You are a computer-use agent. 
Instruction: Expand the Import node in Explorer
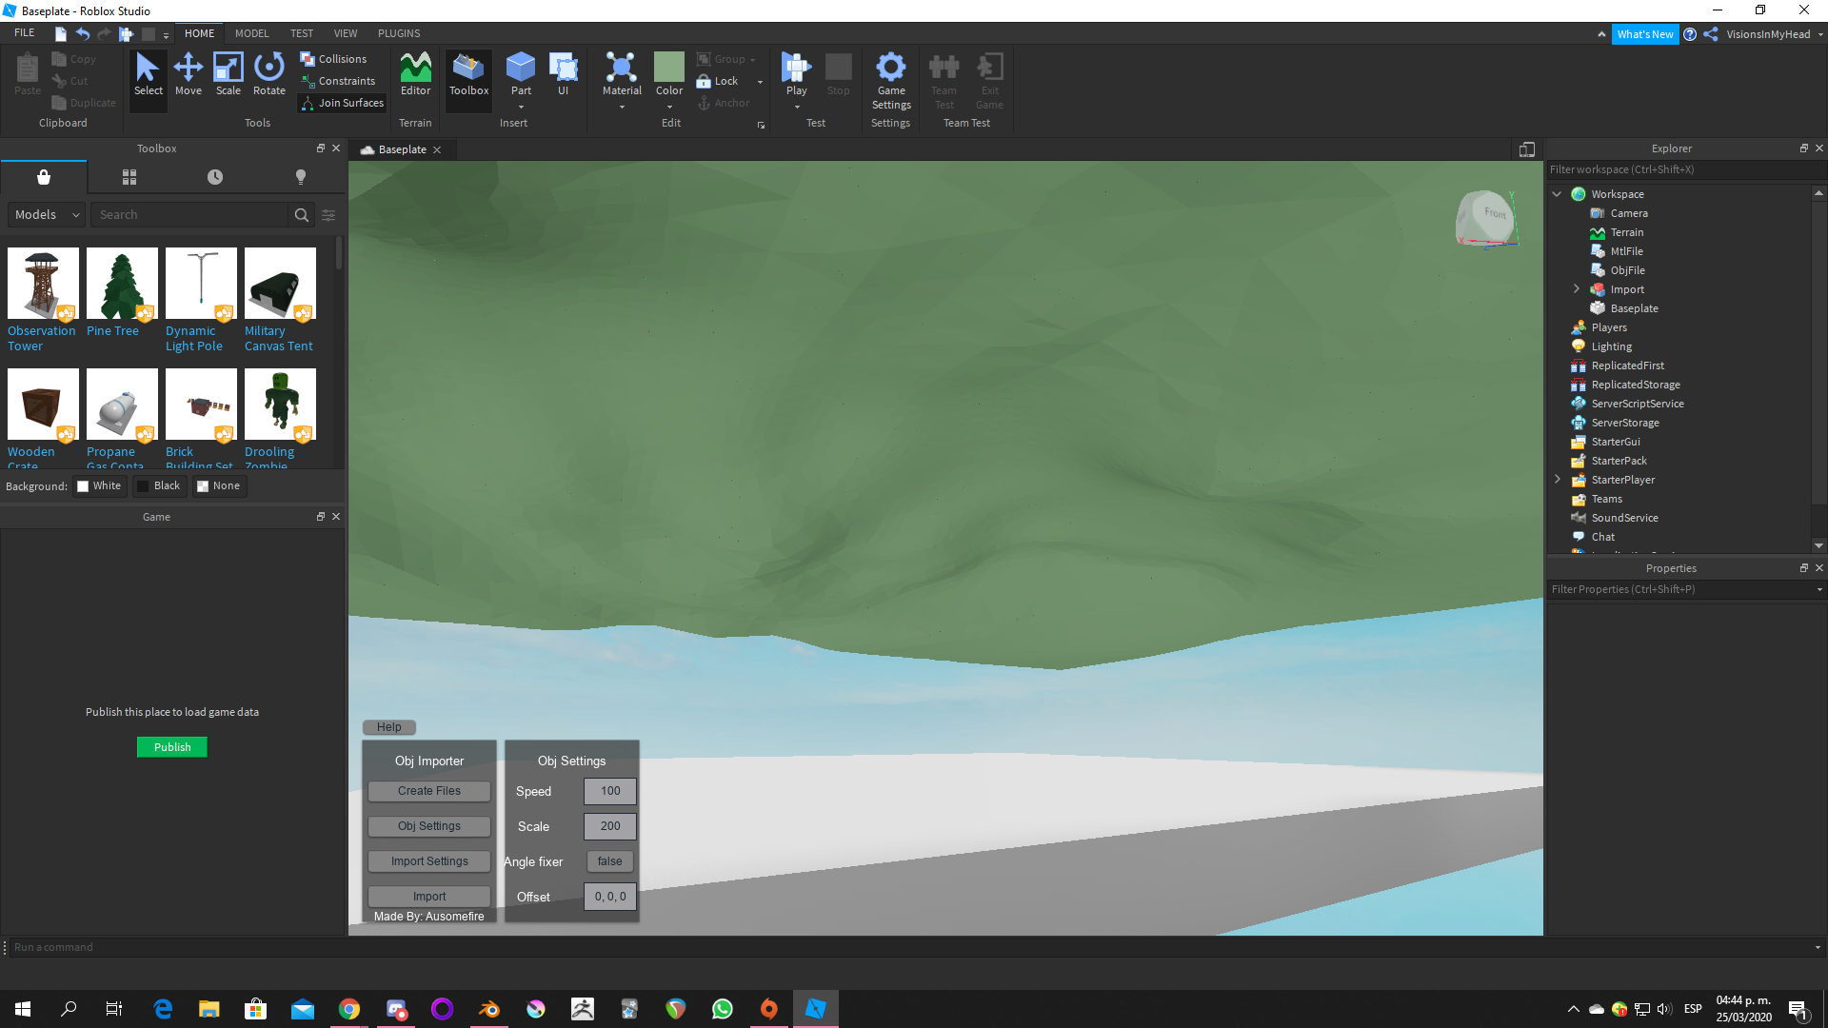tap(1576, 288)
